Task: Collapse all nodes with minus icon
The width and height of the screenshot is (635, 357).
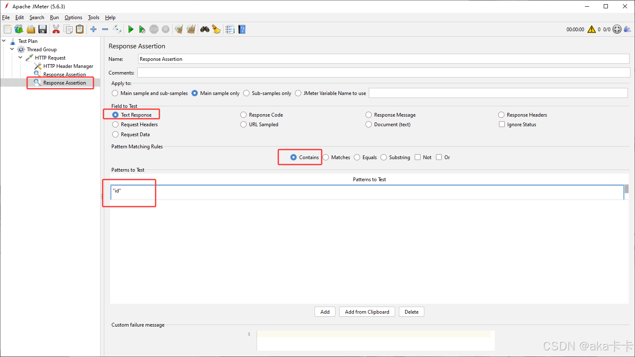Action: (x=105, y=29)
